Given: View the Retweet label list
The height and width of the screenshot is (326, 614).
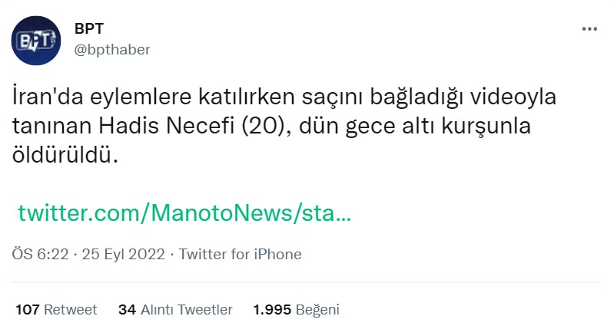Looking at the screenshot, I should coord(71,310).
